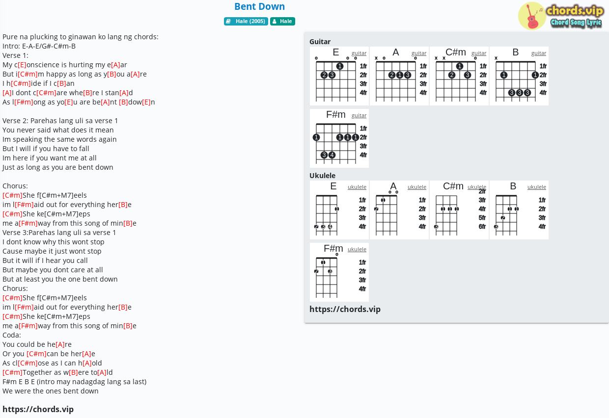This screenshot has width=609, height=418.
Task: View the ukulele F#m chord diagram
Action: click(339, 272)
